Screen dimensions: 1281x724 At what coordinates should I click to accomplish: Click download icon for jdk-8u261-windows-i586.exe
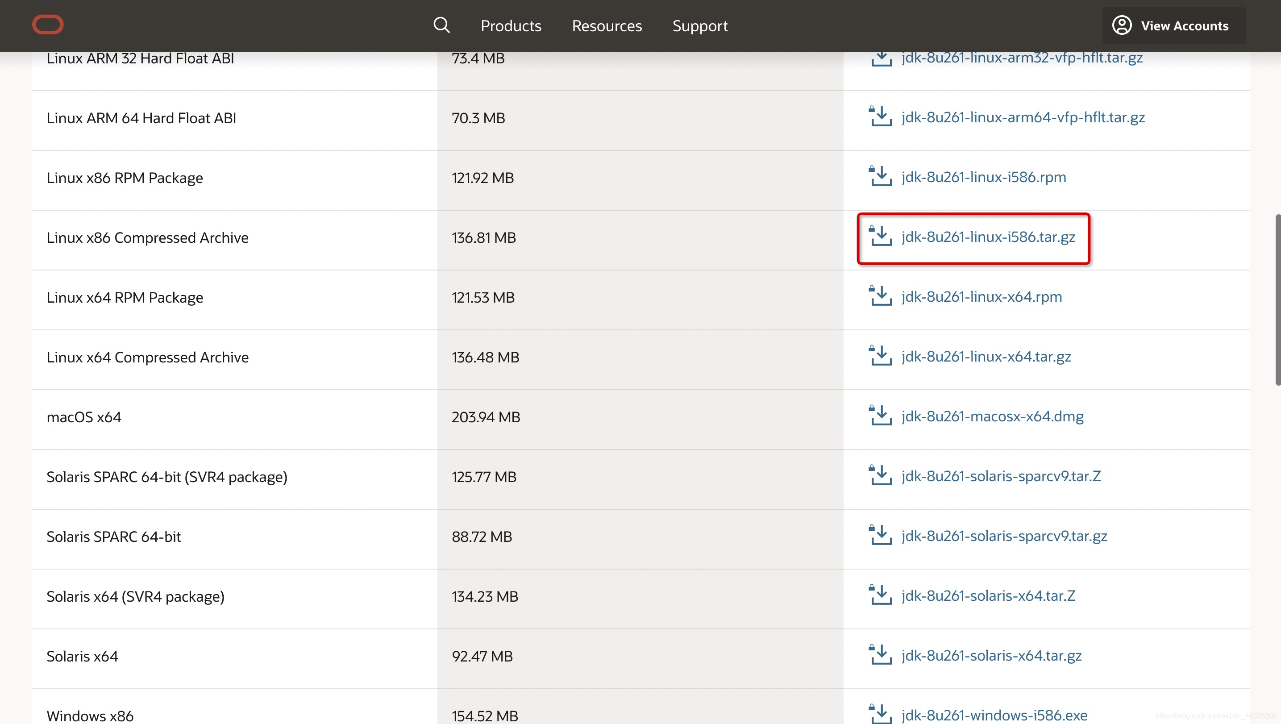(x=880, y=714)
